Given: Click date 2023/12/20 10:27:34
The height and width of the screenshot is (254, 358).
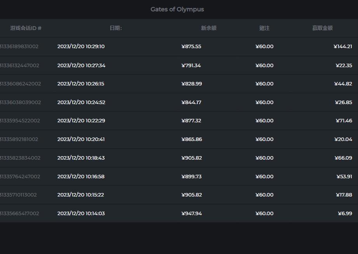Looking at the screenshot, I should pyautogui.click(x=81, y=66).
